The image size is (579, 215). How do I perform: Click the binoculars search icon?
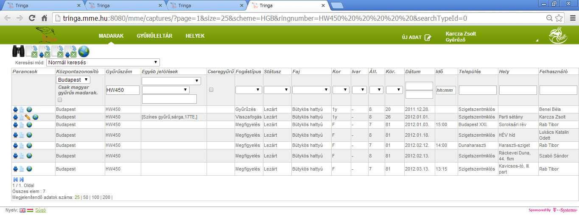[x=18, y=51]
